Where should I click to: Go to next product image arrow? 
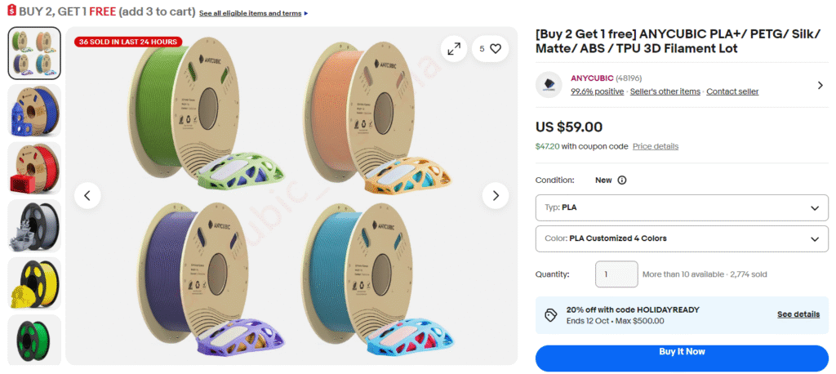tap(495, 195)
